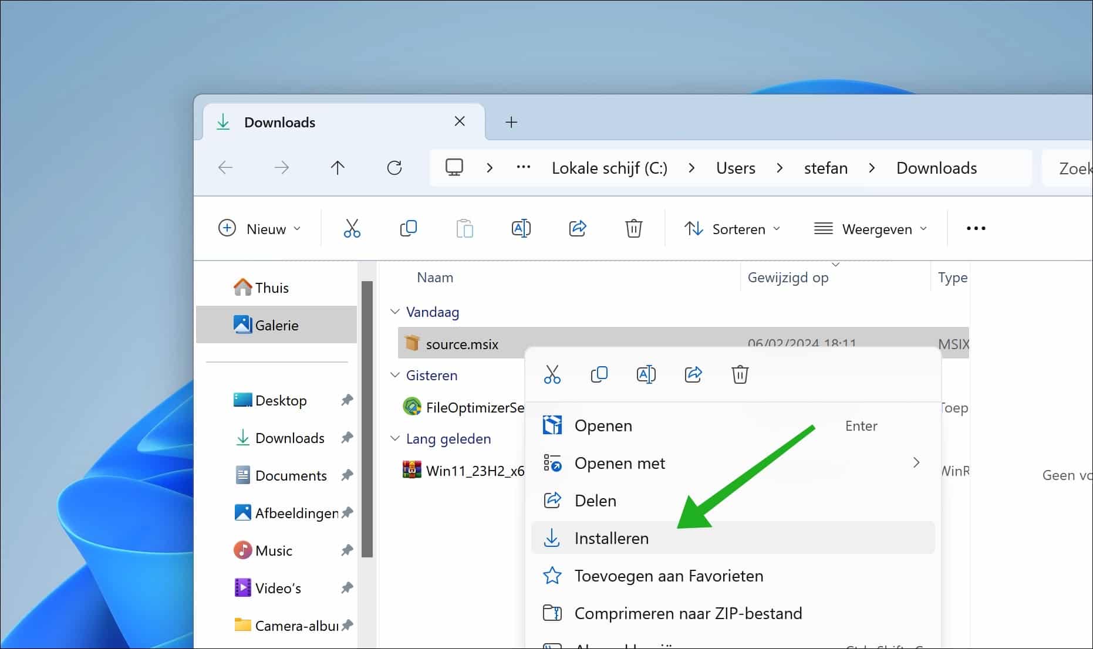Screen dimensions: 1093x649
Task: Choose Openen from the context menu
Action: [733, 425]
